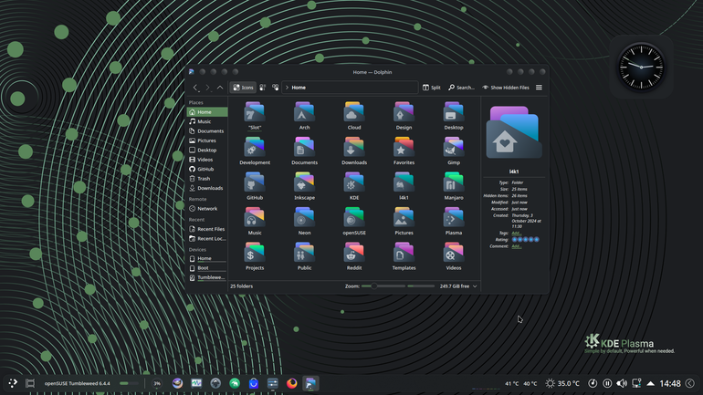Add a comment via Comment Add link
This screenshot has height=395, width=703.
(517, 246)
